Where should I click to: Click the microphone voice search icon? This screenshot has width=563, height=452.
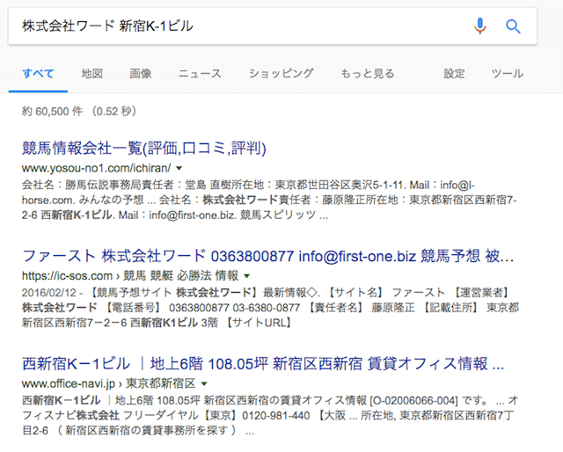(479, 26)
